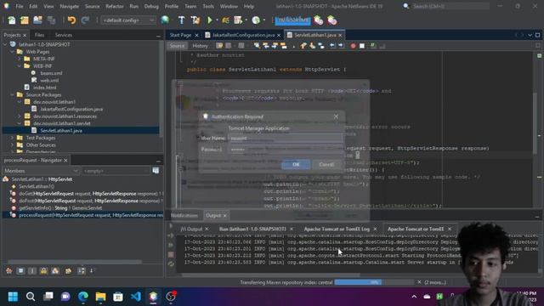Cancel the Maven repository index transfer
Image resolution: width=544 pixels, height=306 pixels.
click(x=419, y=282)
